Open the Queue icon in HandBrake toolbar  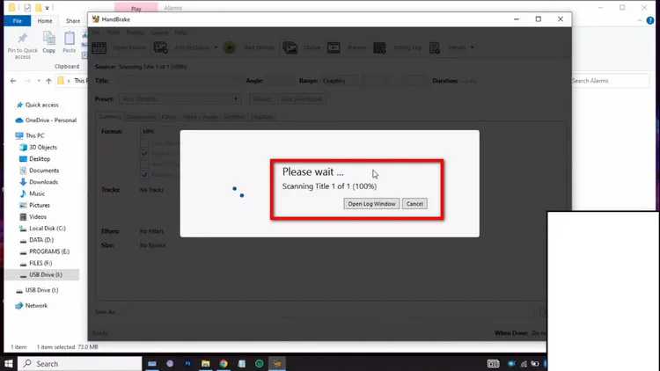[x=290, y=47]
